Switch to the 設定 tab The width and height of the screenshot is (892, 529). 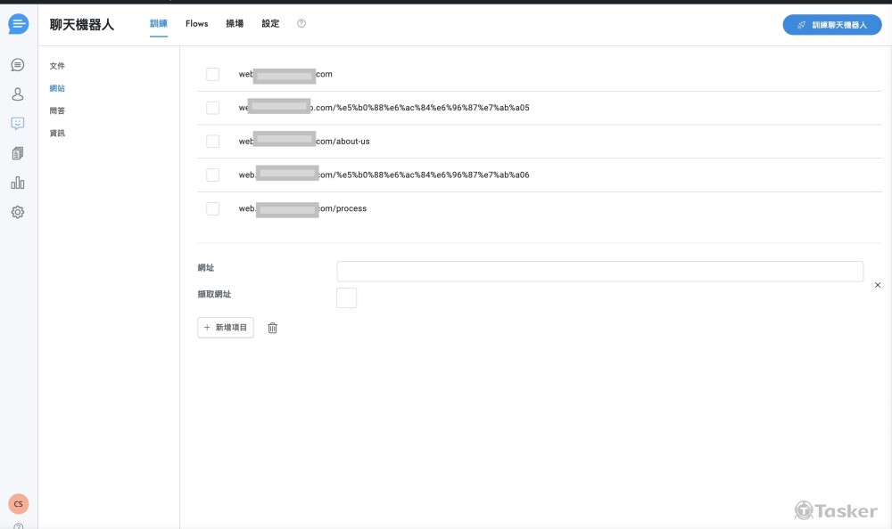[270, 23]
